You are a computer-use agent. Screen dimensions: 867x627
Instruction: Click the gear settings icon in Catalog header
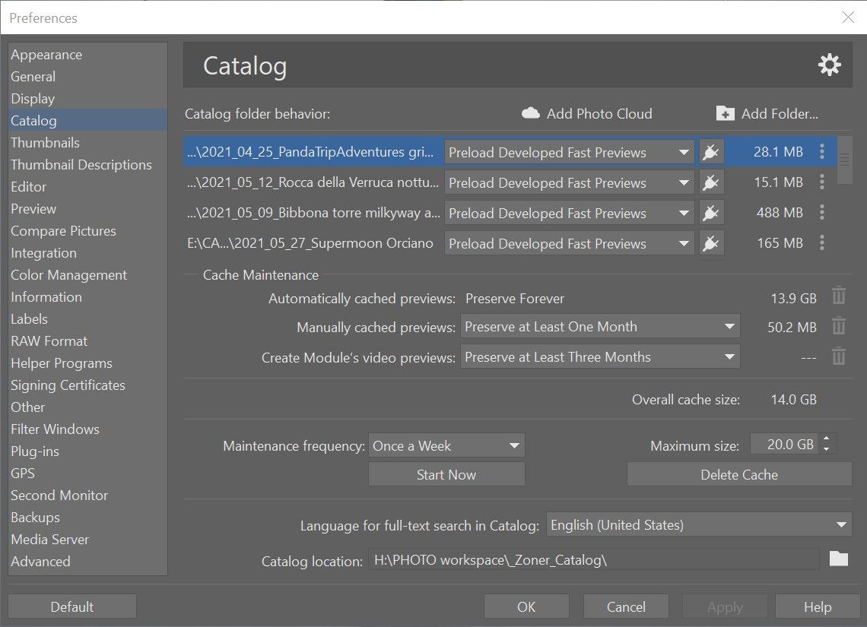coord(829,65)
